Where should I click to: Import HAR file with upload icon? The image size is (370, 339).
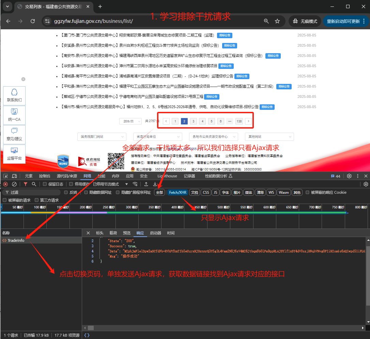[146, 184]
